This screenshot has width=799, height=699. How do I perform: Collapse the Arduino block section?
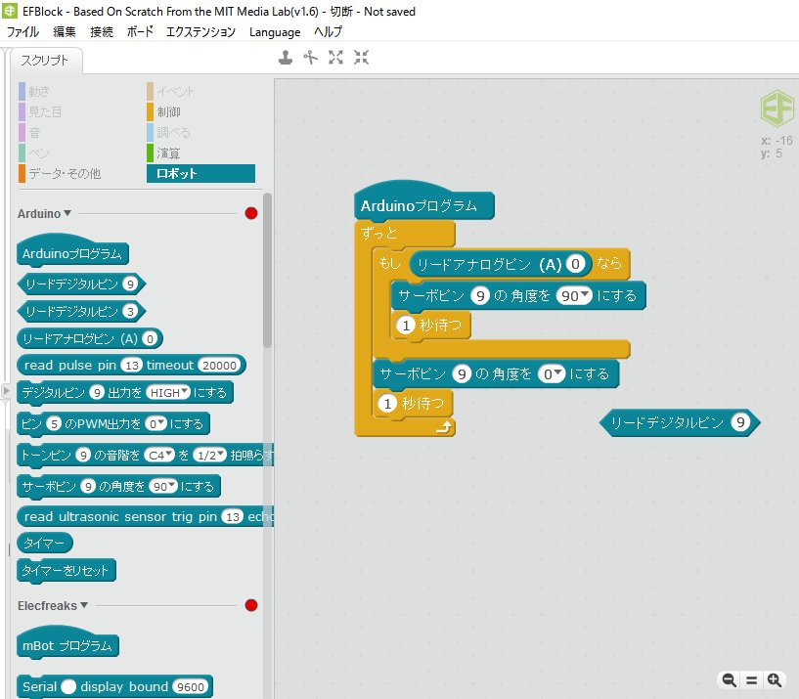pyautogui.click(x=67, y=213)
